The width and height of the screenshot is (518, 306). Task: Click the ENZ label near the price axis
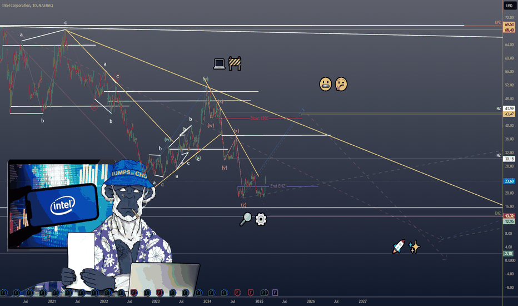pos(497,214)
